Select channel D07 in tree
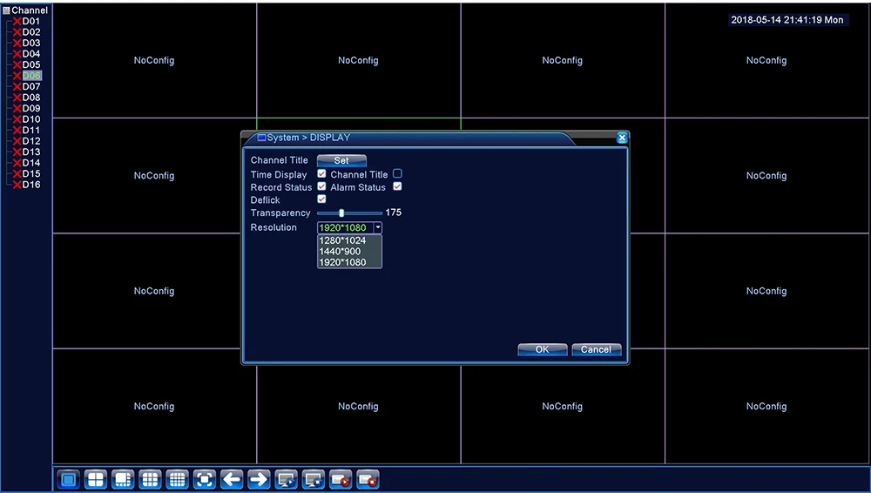Viewport: 871px width, 493px height. point(31,87)
